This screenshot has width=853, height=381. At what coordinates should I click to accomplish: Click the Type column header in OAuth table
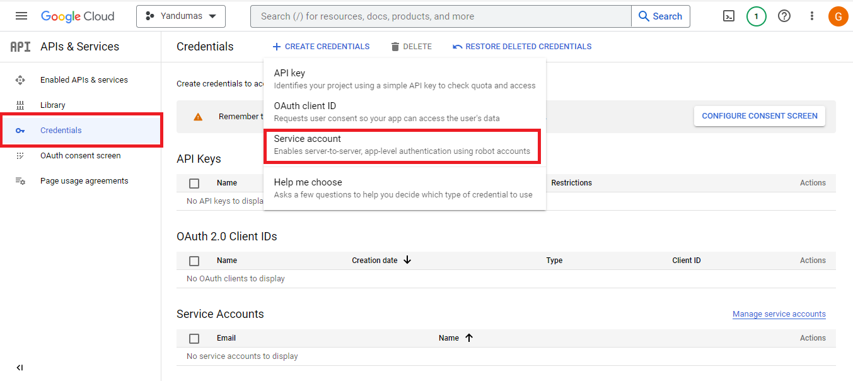coord(554,261)
